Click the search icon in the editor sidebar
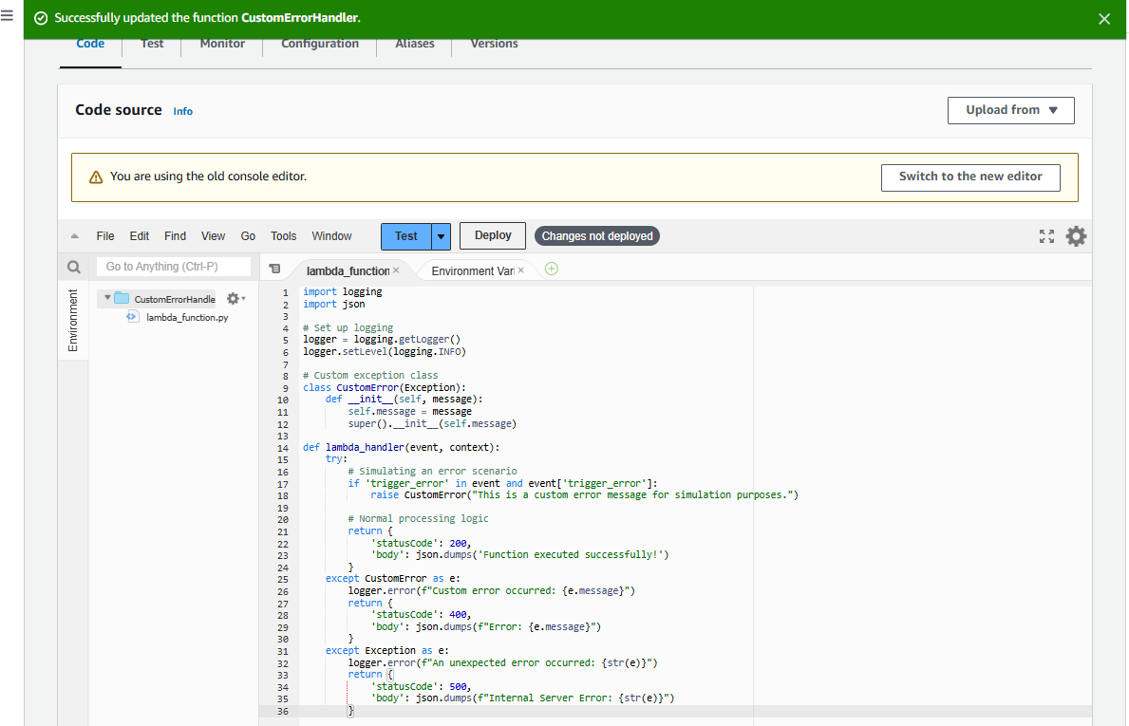 point(74,266)
